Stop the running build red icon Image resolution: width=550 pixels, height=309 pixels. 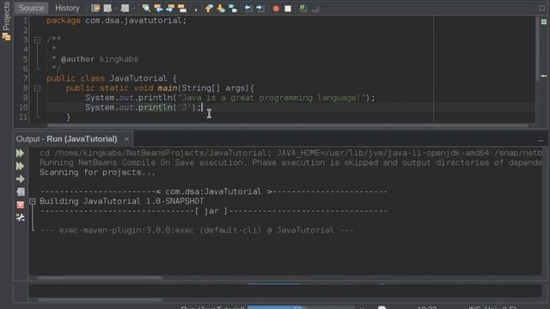[21, 204]
